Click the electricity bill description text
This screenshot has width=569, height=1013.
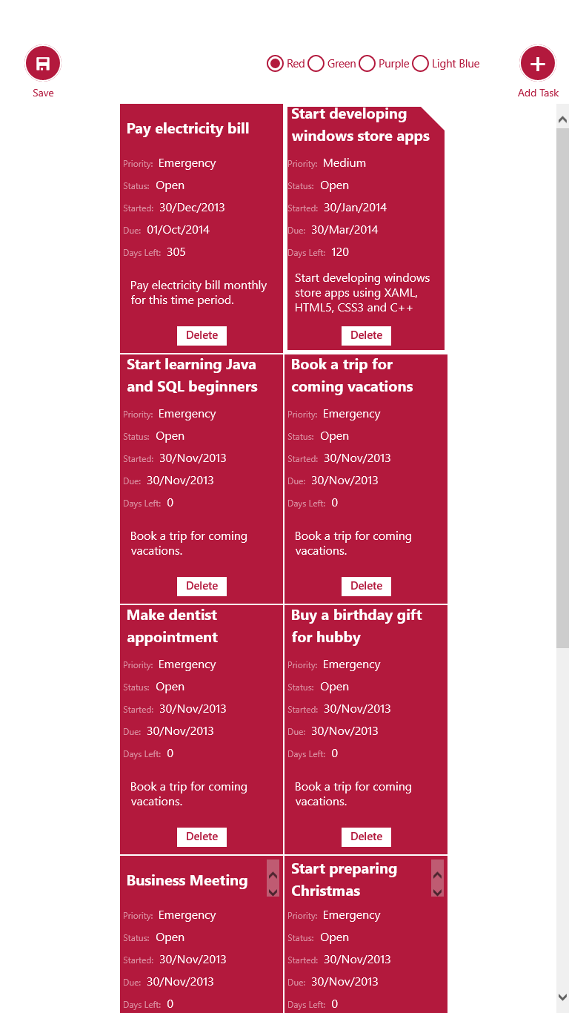[199, 293]
